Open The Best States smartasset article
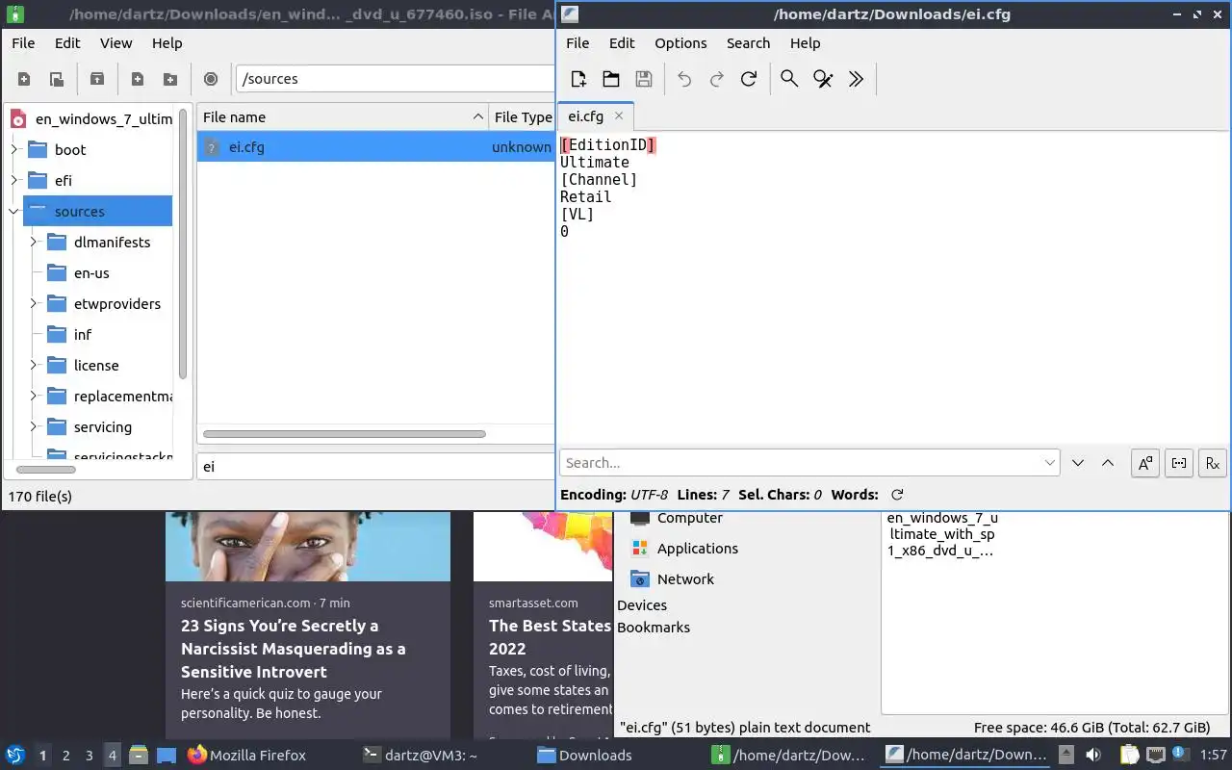 (x=550, y=637)
